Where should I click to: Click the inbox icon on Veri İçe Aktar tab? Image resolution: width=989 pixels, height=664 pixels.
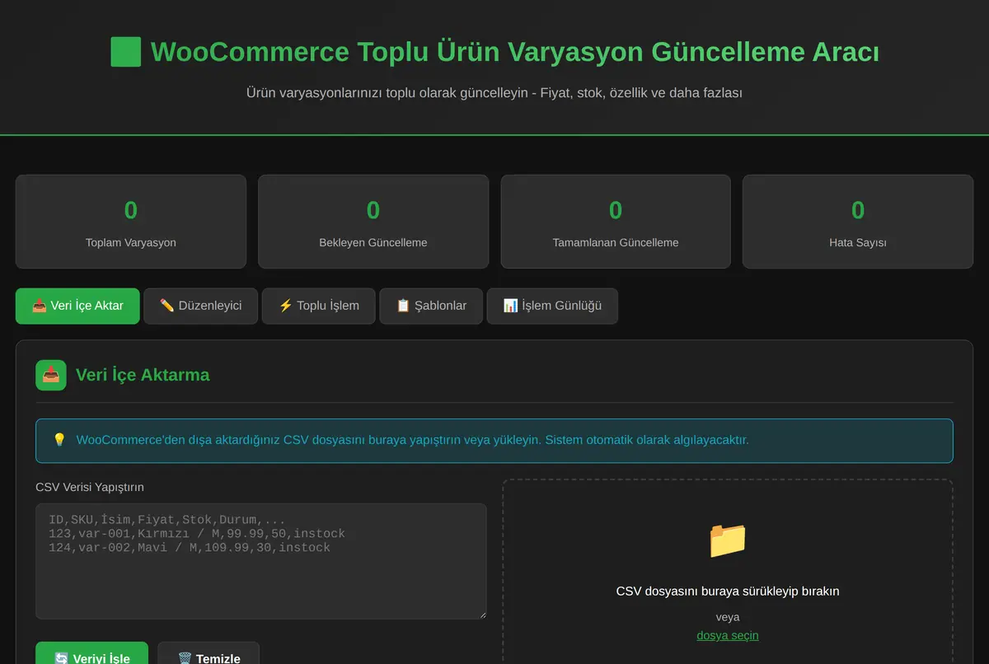click(39, 306)
